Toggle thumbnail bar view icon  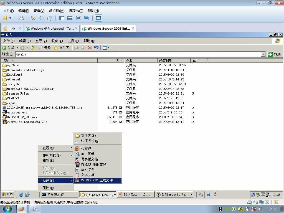pos(70,18)
